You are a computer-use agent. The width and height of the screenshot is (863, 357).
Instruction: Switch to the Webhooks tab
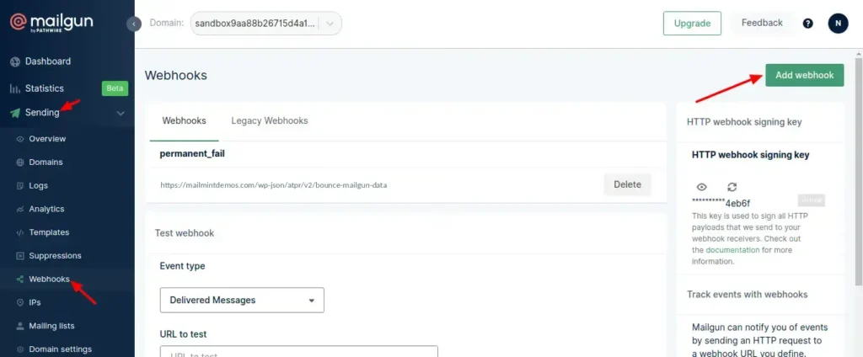pos(184,120)
